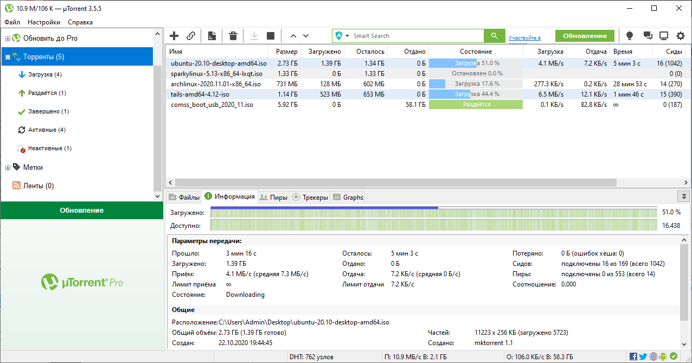Click the toolbar green 'Обновление' button
This screenshot has width=692, height=363.
pyautogui.click(x=585, y=36)
